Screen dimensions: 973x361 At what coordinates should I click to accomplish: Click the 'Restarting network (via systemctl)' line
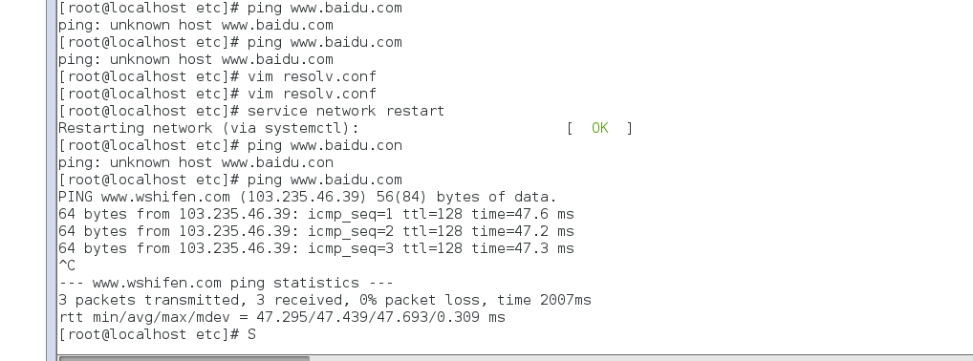(208, 128)
